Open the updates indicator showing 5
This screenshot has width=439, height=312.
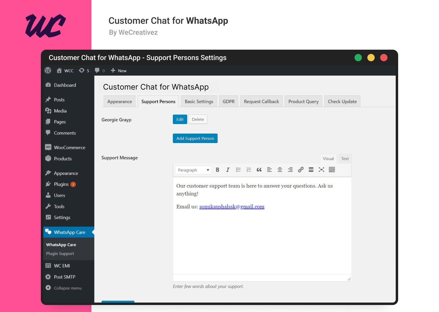pyautogui.click(x=84, y=71)
